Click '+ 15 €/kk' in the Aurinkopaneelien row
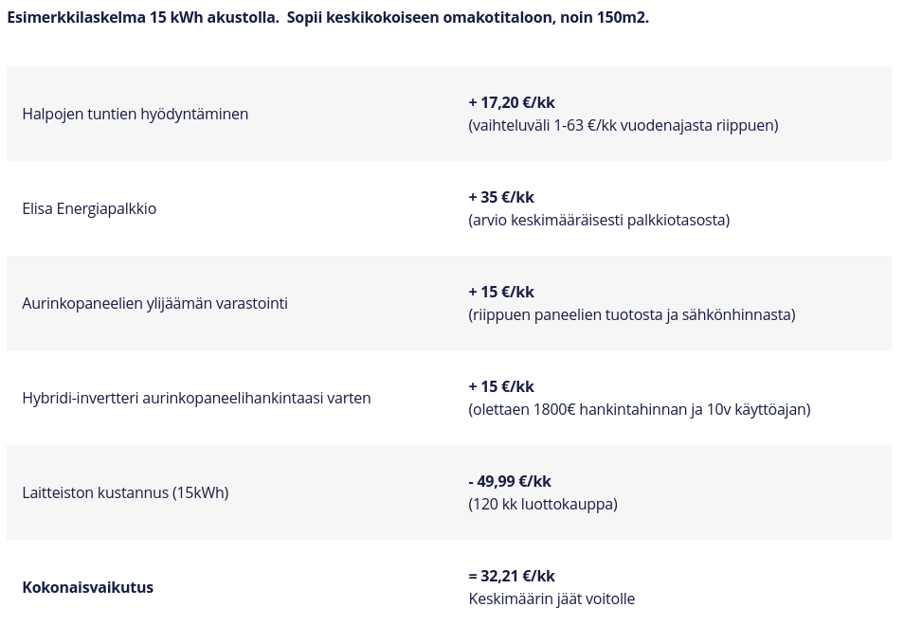The width and height of the screenshot is (922, 643). (500, 292)
